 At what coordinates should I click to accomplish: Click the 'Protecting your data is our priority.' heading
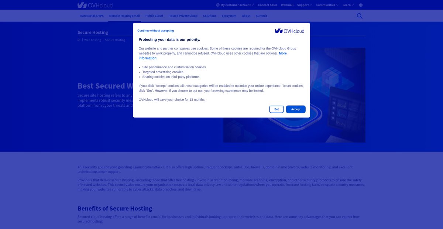coord(169,40)
